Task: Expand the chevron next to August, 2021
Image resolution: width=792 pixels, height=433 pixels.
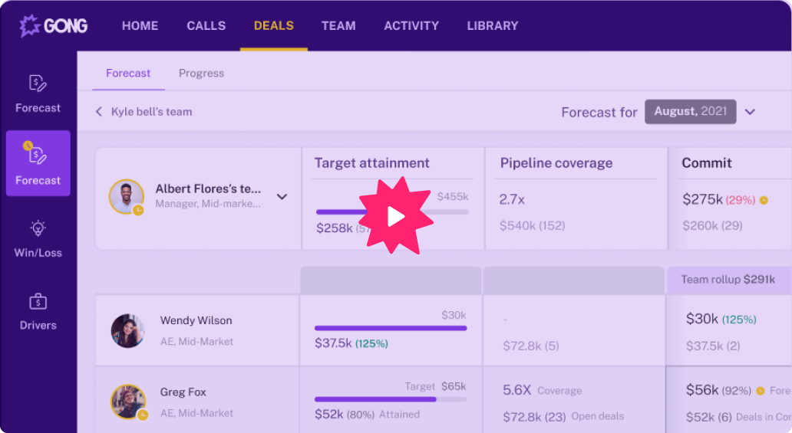Action: point(750,112)
